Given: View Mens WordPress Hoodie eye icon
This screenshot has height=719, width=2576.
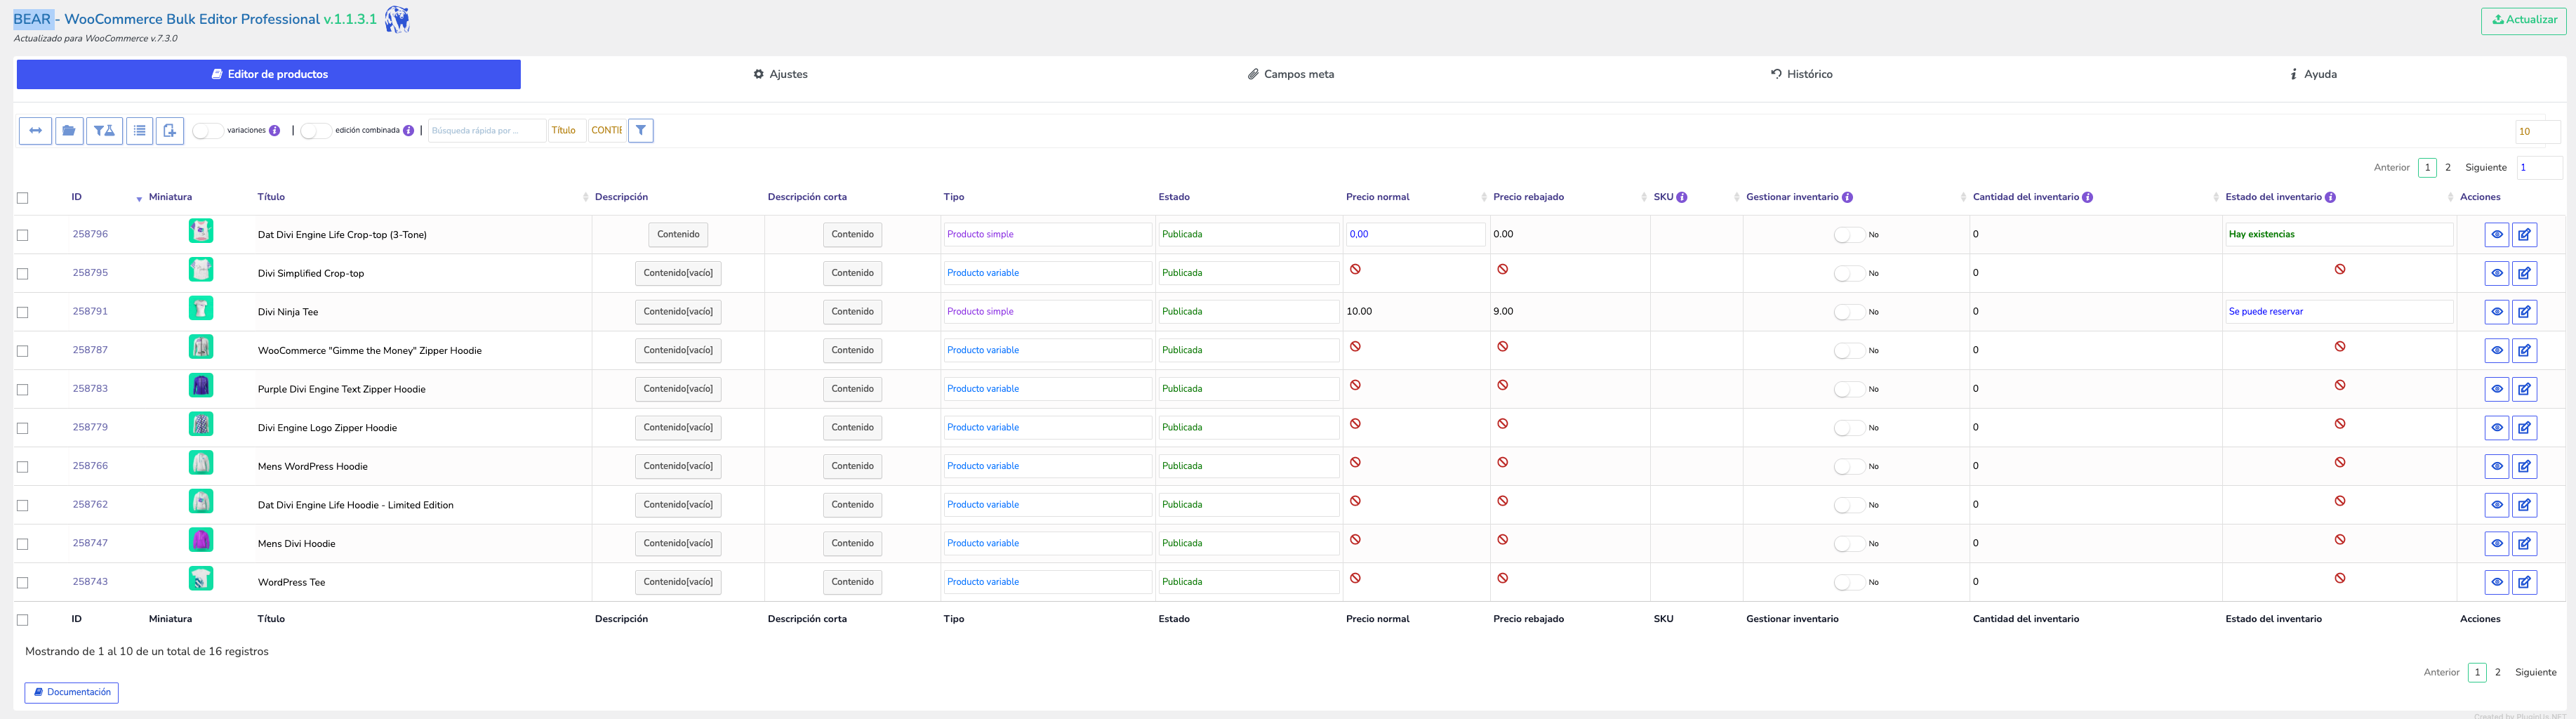Looking at the screenshot, I should pos(2497,466).
